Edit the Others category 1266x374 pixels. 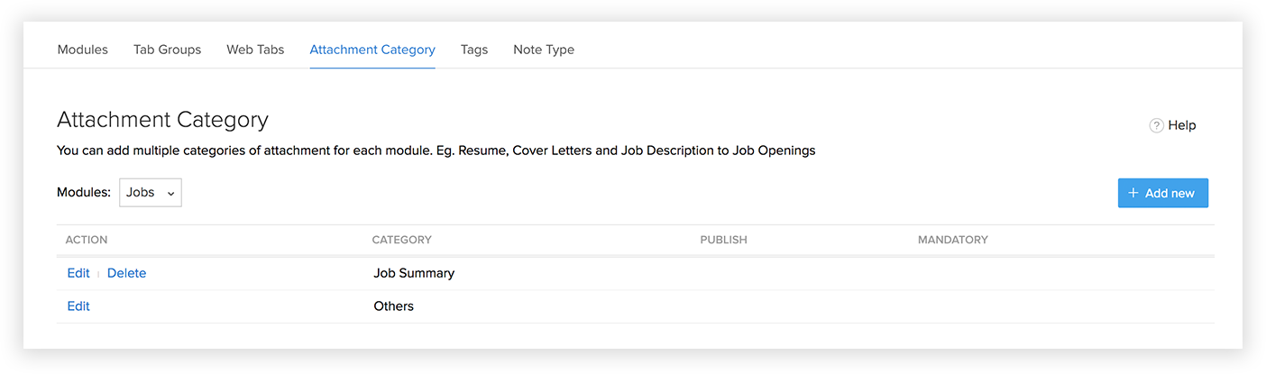pos(78,306)
